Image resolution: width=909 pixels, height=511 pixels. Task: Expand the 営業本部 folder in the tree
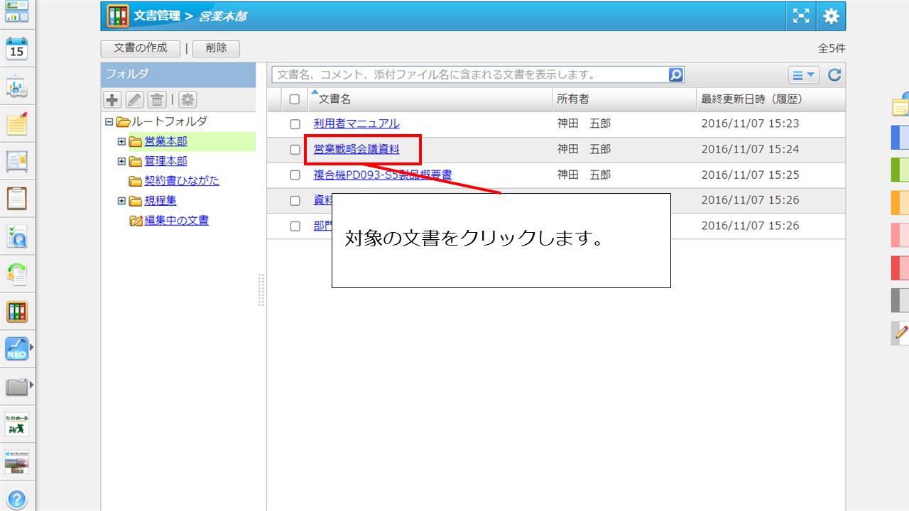[x=121, y=141]
